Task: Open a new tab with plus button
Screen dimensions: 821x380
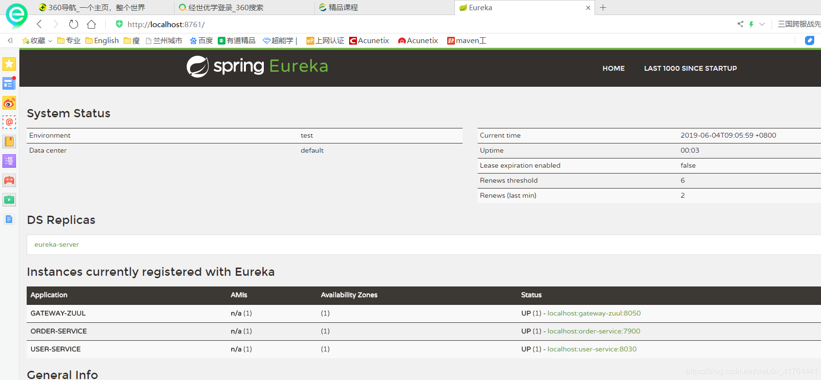Action: pos(603,8)
